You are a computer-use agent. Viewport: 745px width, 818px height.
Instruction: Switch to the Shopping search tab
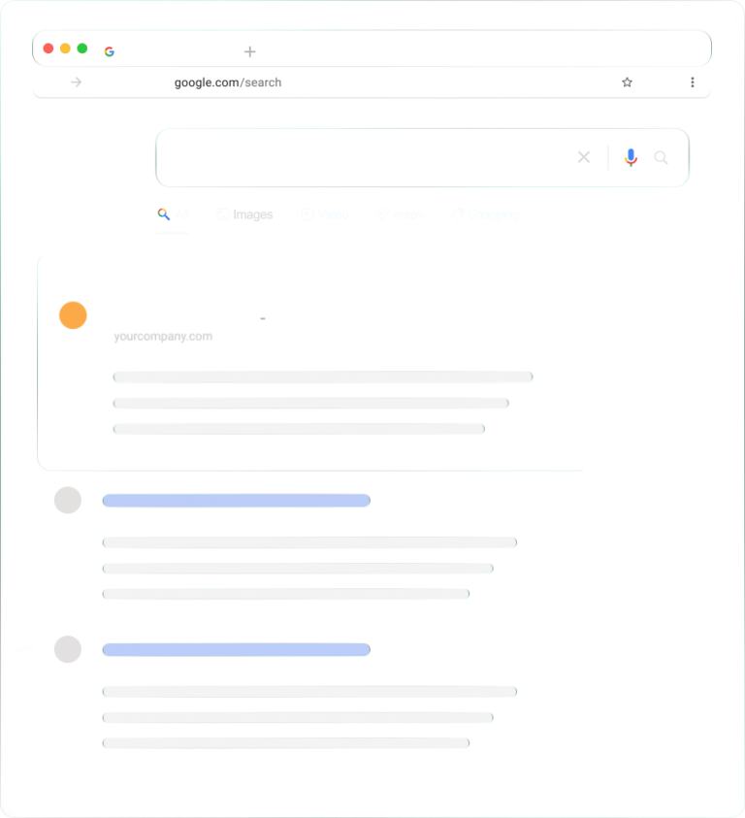pos(485,214)
